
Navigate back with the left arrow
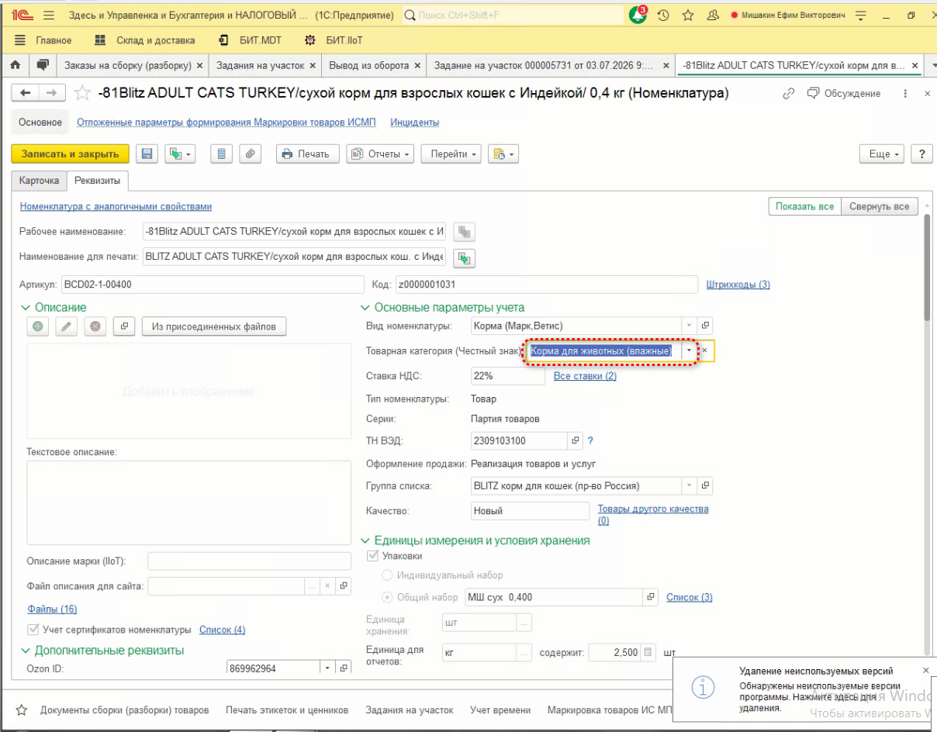(26, 93)
